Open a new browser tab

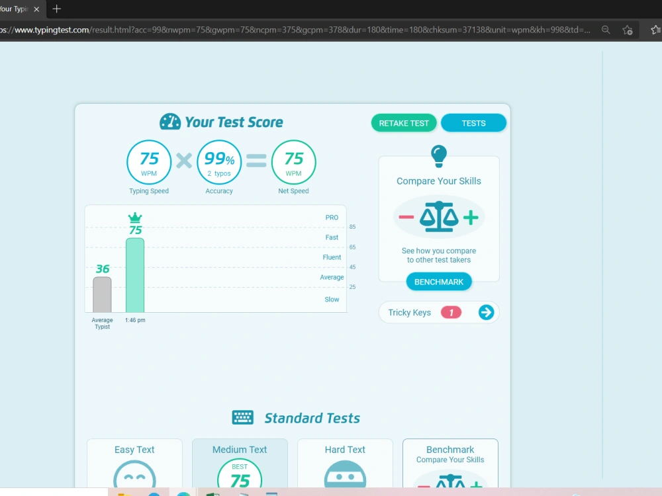coord(56,9)
